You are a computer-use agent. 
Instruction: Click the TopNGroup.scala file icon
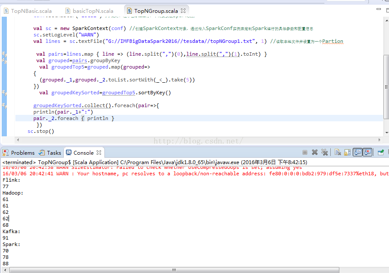(129, 11)
